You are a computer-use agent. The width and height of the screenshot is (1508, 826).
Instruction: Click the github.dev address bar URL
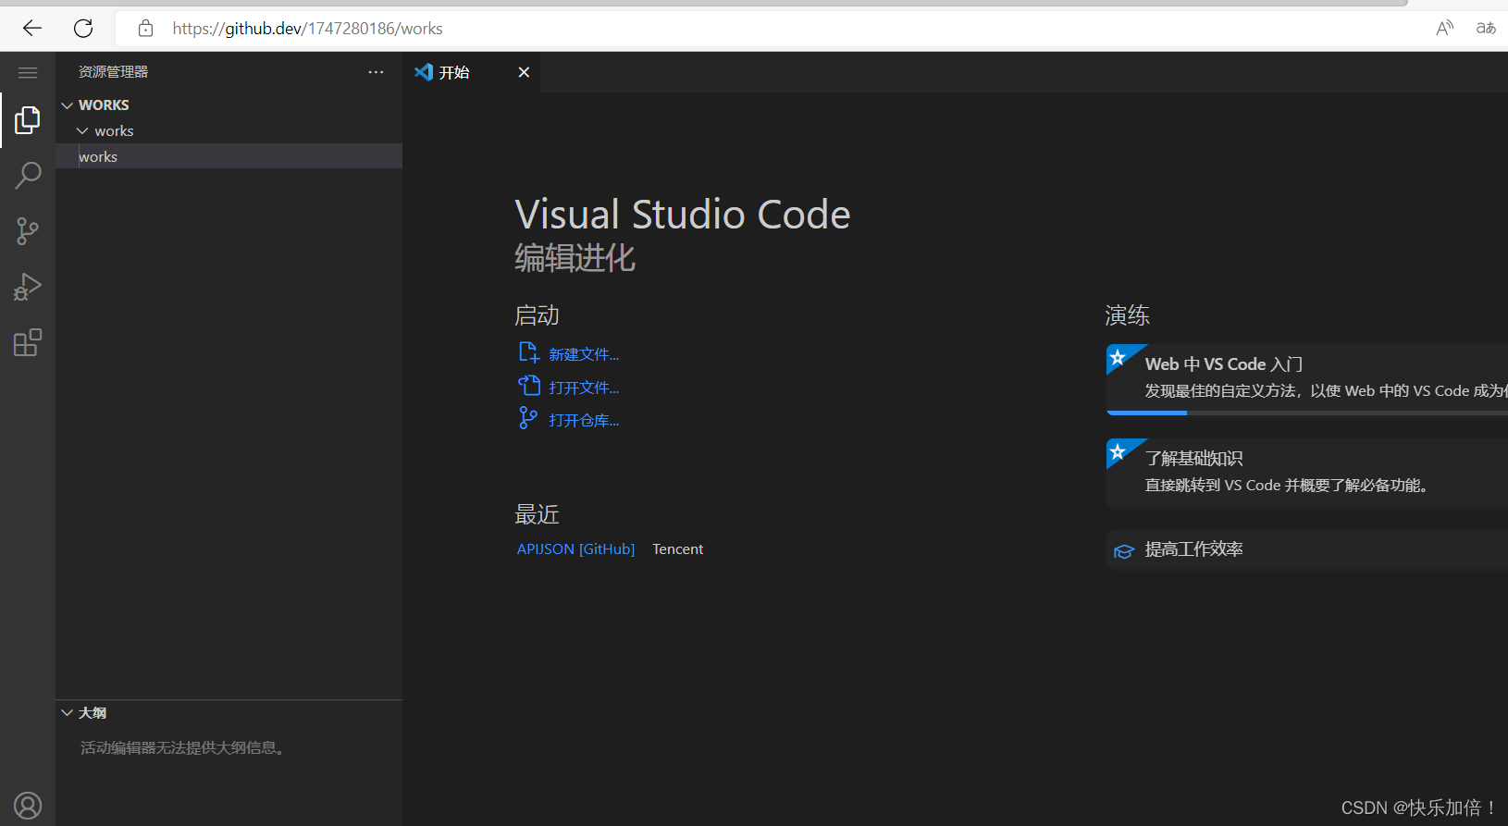307,29
